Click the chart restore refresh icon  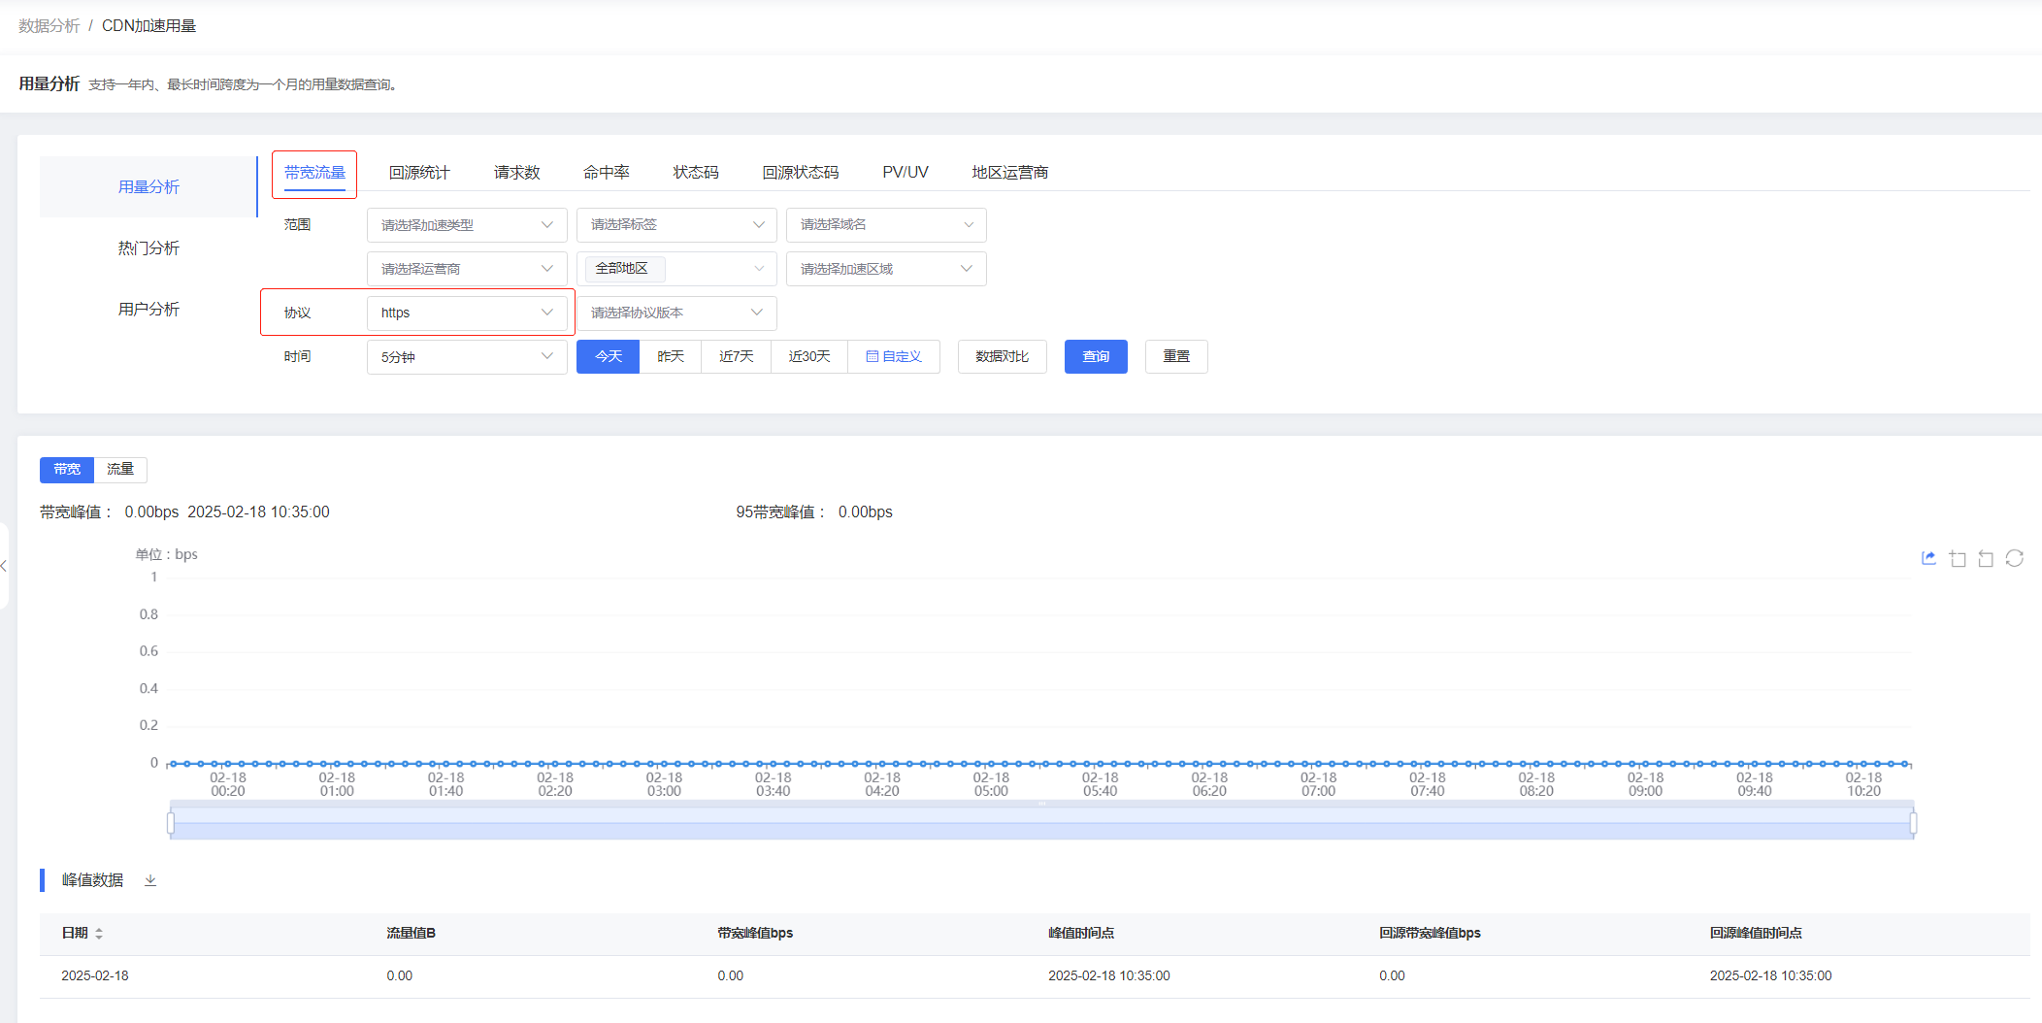click(x=2014, y=558)
